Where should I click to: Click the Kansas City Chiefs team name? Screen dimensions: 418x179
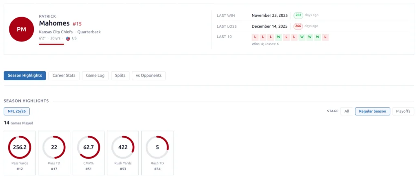56,32
